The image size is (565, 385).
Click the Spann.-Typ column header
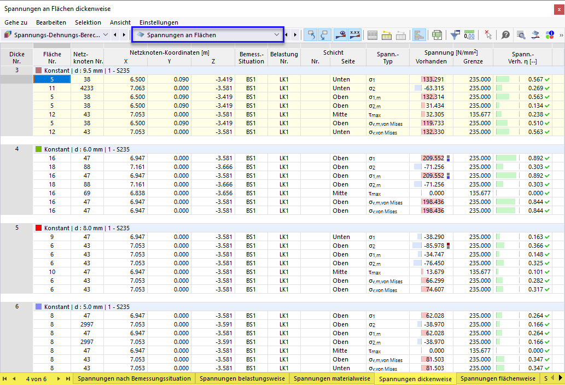388,57
